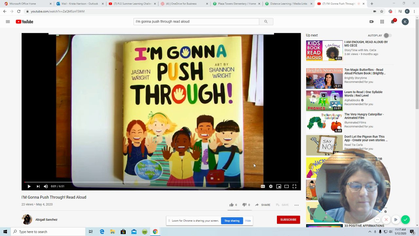Viewport: 419px width, 236px height.
Task: Click the YouTube search magnifier button
Action: (x=266, y=22)
